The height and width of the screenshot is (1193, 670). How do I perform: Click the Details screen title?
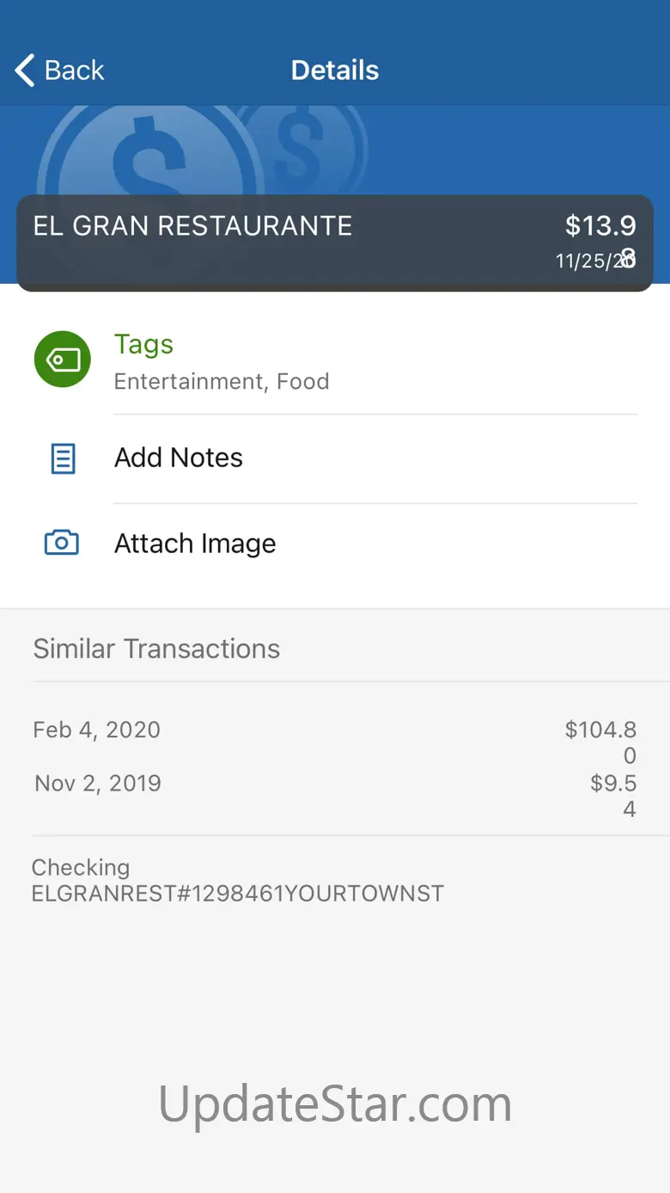[x=335, y=70]
